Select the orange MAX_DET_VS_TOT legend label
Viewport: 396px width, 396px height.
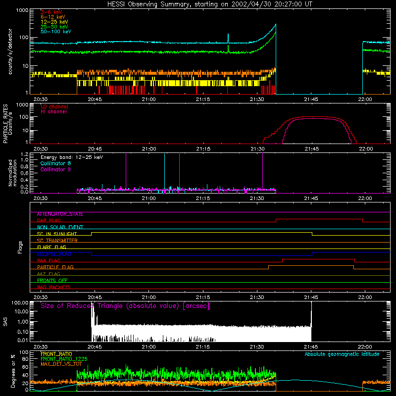[61, 364]
